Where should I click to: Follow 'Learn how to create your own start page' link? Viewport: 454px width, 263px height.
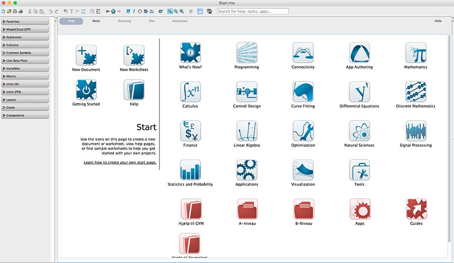pos(120,163)
